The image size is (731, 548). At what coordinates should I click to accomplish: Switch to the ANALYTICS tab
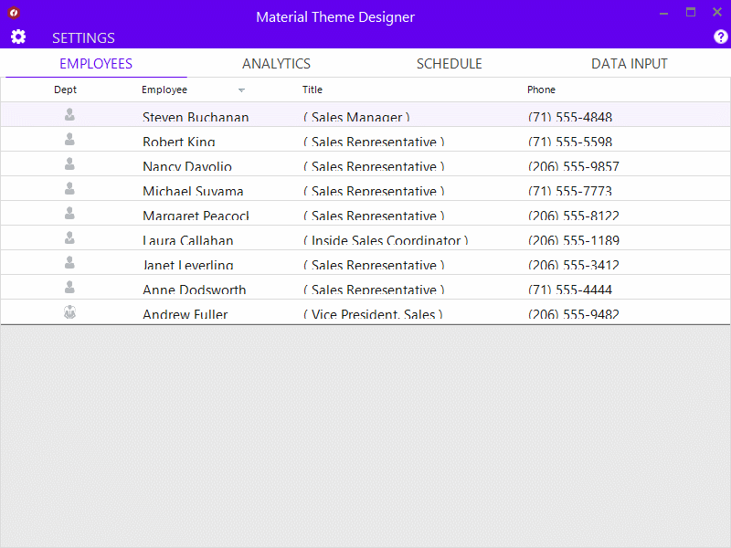276,64
